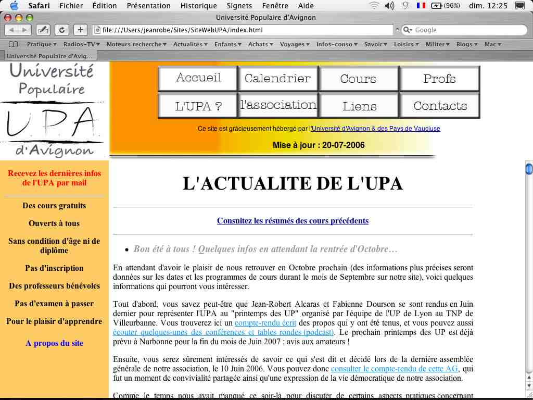Open the Fichier menu

tap(70, 5)
